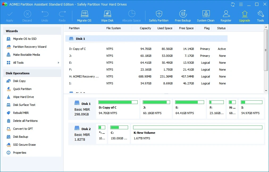The width and height of the screenshot is (269, 172).
Task: Click the Apply checkmark button
Action: (10, 16)
